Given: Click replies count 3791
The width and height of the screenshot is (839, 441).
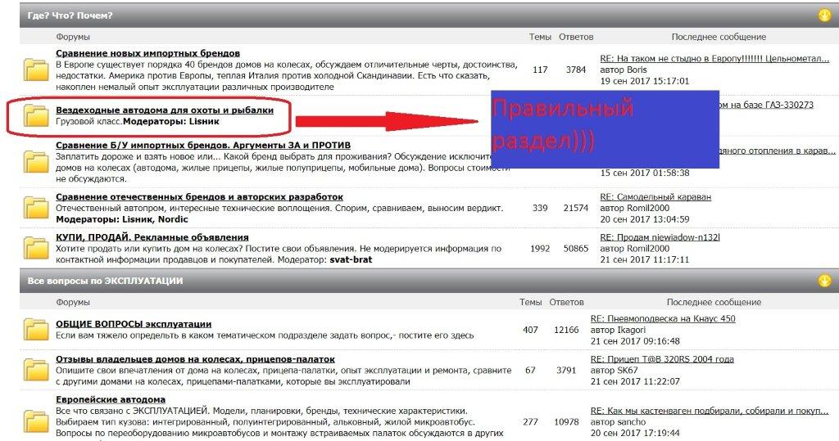Looking at the screenshot, I should 566,370.
